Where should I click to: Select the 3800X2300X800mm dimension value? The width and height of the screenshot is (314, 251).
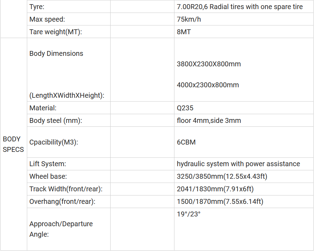(209, 64)
